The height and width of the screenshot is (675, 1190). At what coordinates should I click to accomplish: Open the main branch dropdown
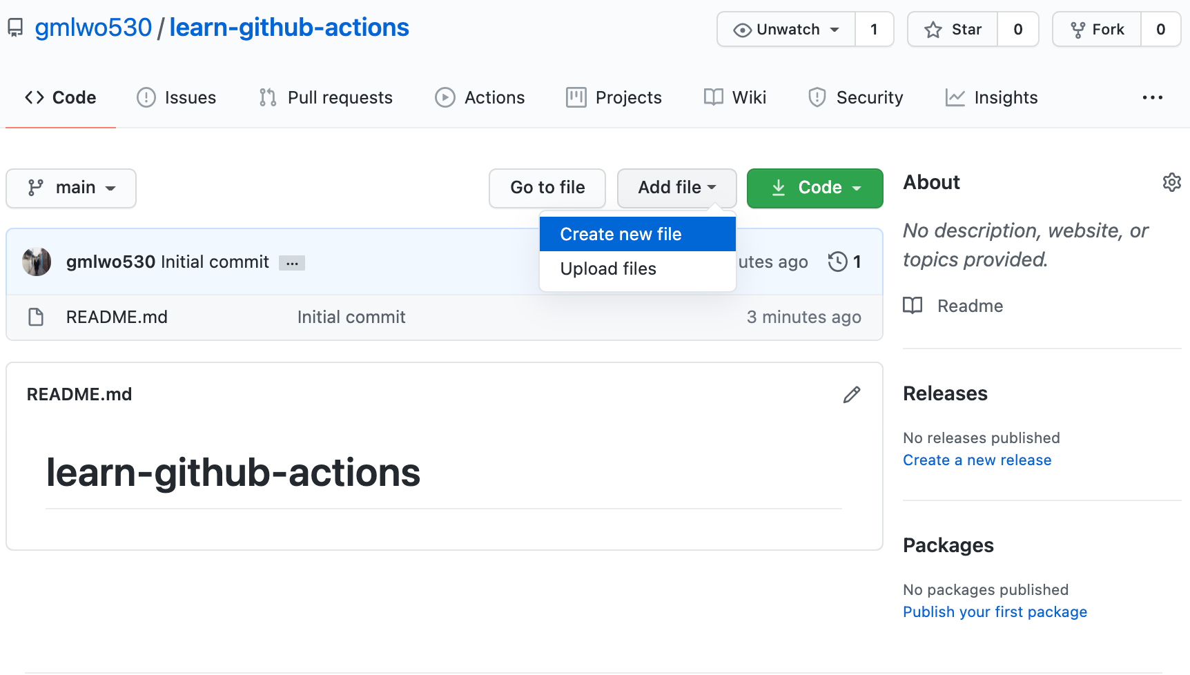click(70, 187)
